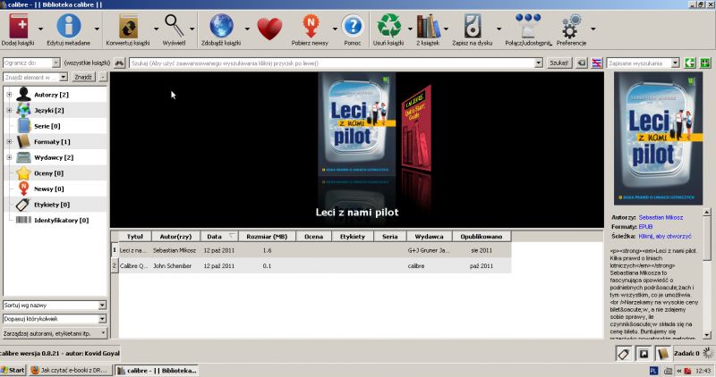Viewport: 716px width, 377px height.
Task: Select Identyfikatory [0] in tag browser
Action: (x=61, y=220)
